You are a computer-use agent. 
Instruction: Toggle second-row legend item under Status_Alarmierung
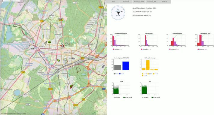(144, 76)
